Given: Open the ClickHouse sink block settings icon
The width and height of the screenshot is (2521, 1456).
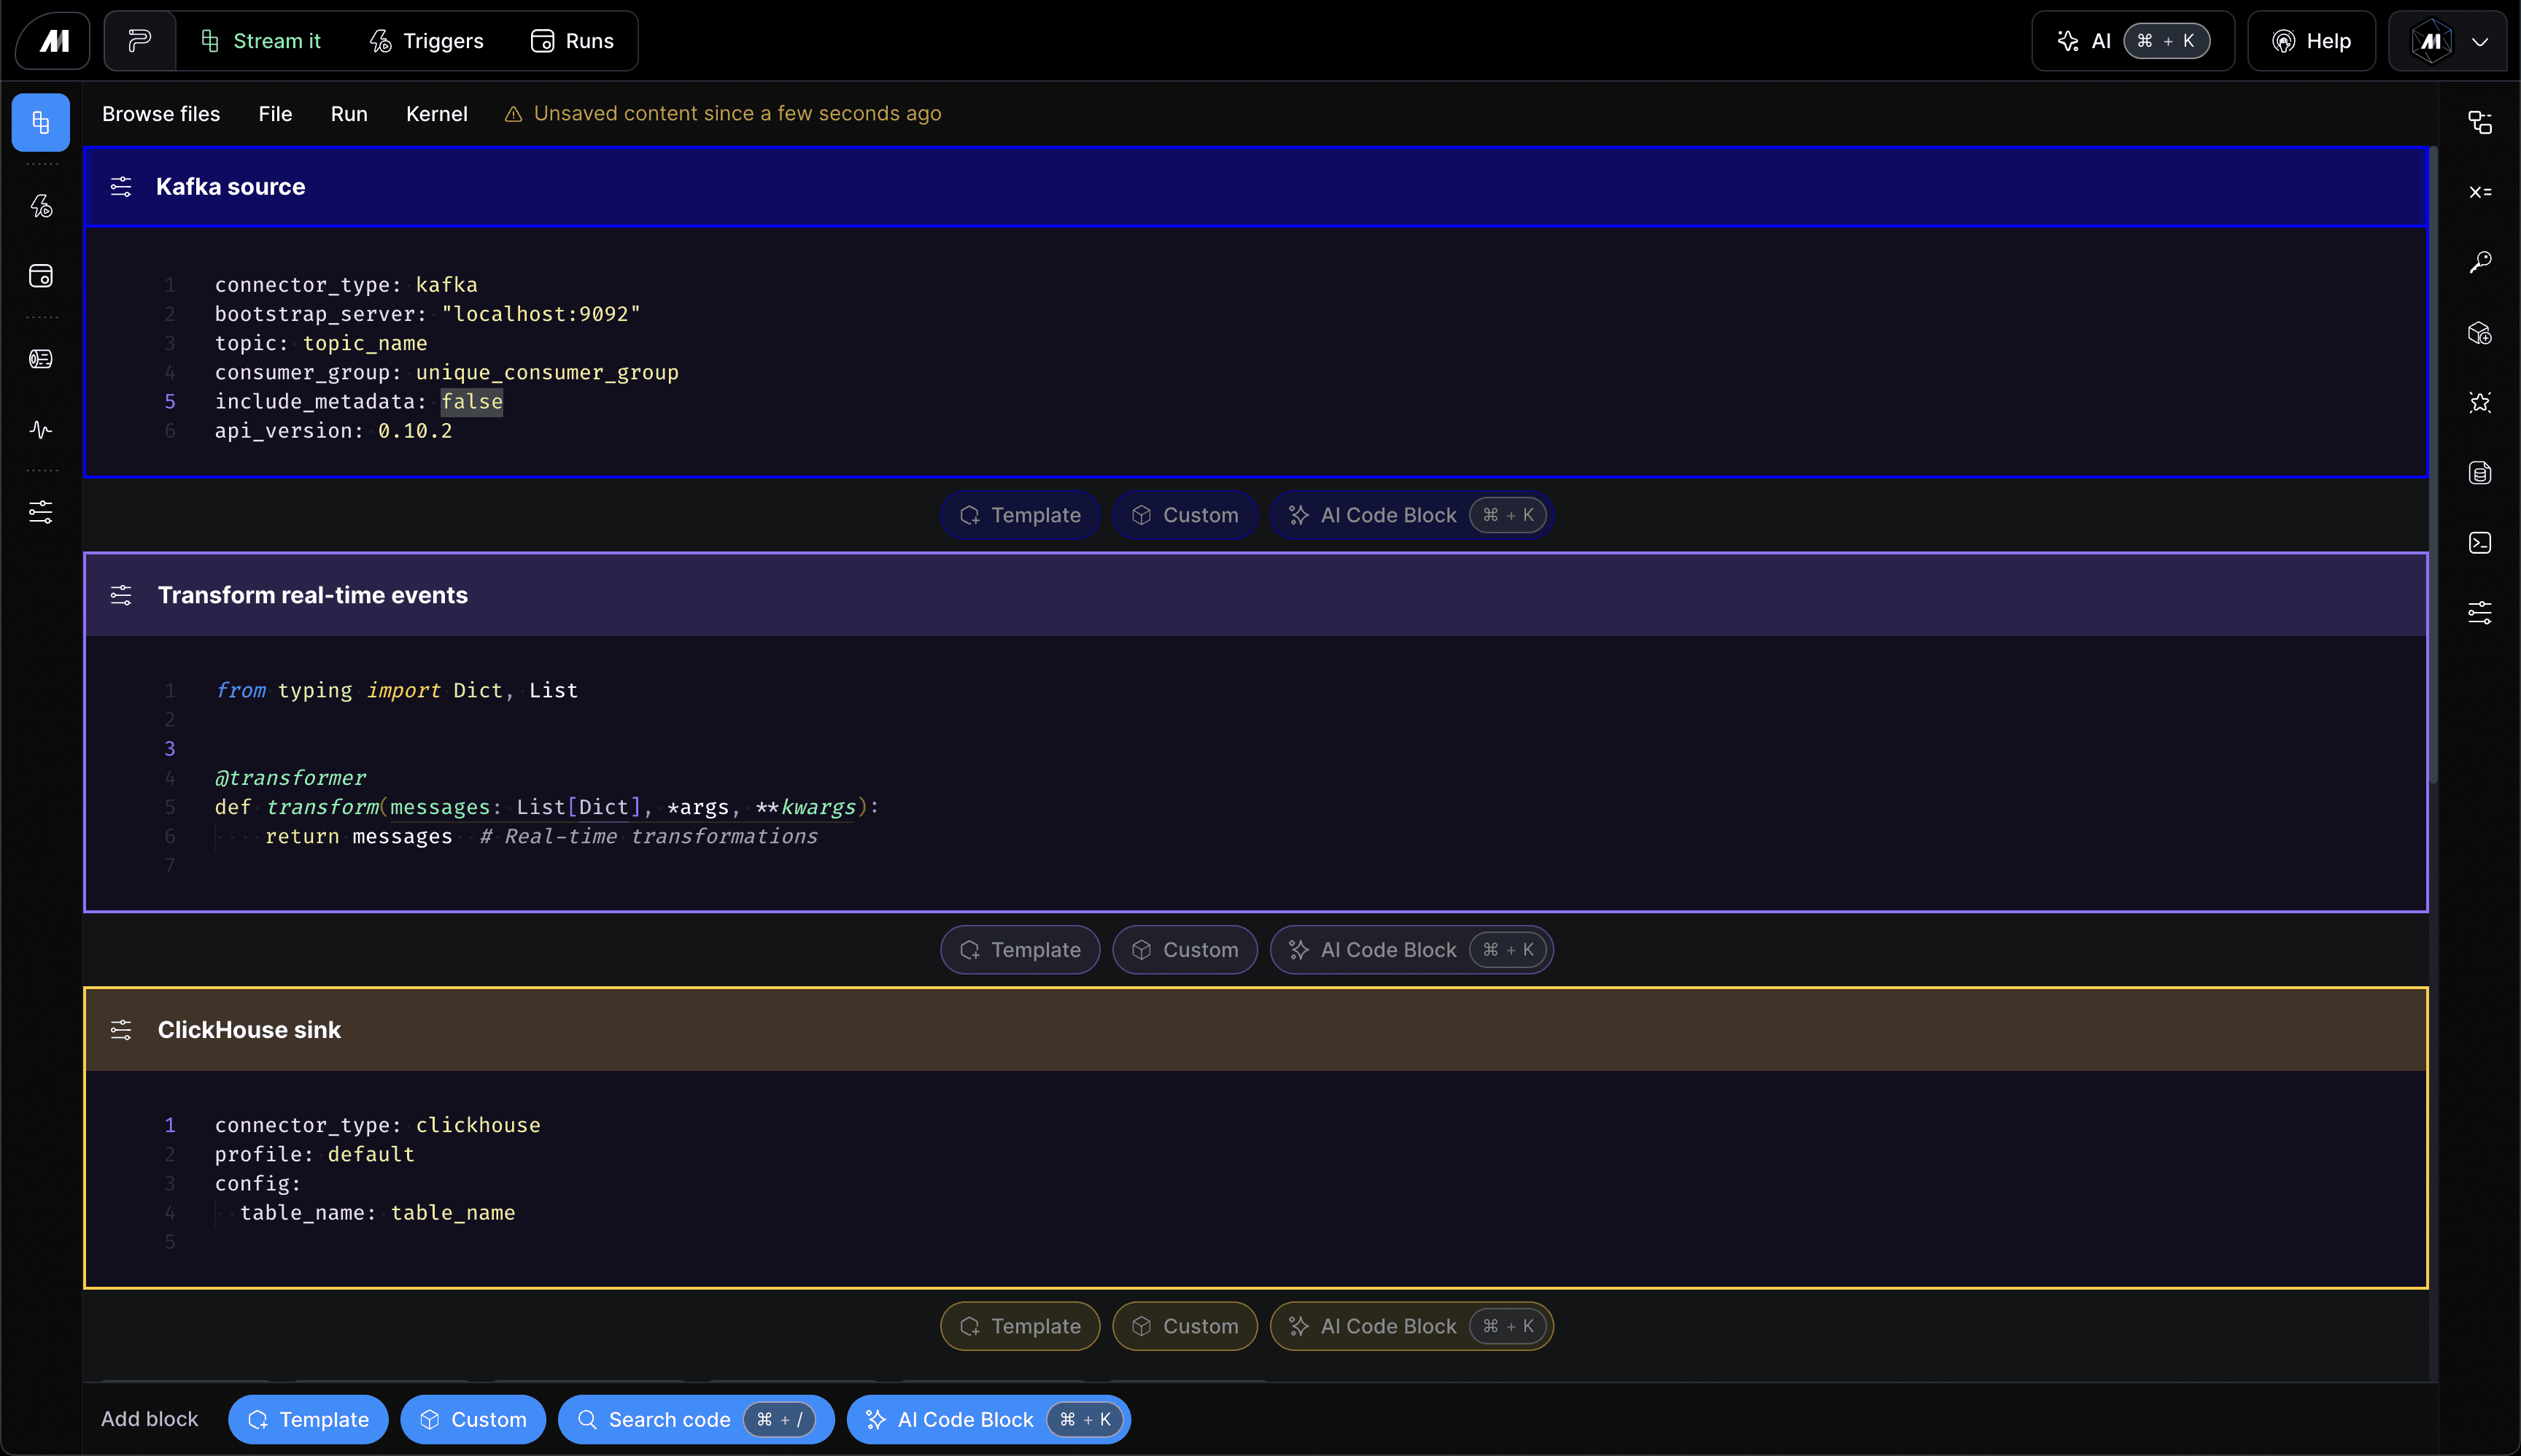Looking at the screenshot, I should tap(121, 1030).
